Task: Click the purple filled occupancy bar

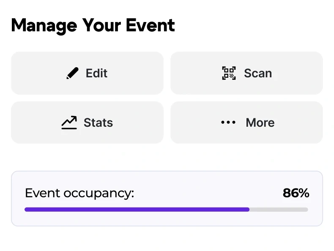Action: pyautogui.click(x=137, y=210)
